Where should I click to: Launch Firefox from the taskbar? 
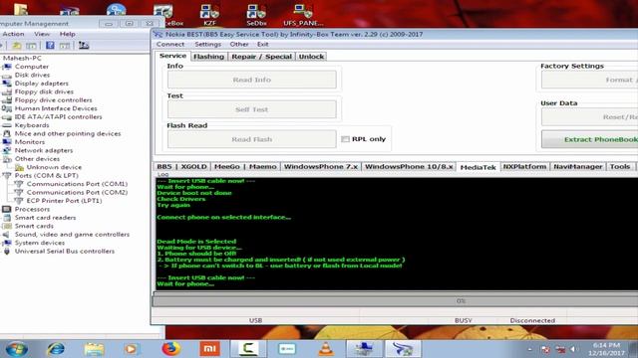click(x=170, y=349)
